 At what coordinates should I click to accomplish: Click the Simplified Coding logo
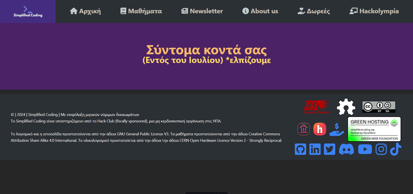(28, 11)
